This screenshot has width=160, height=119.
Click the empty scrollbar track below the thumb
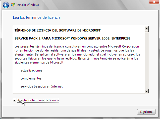pos(147,62)
